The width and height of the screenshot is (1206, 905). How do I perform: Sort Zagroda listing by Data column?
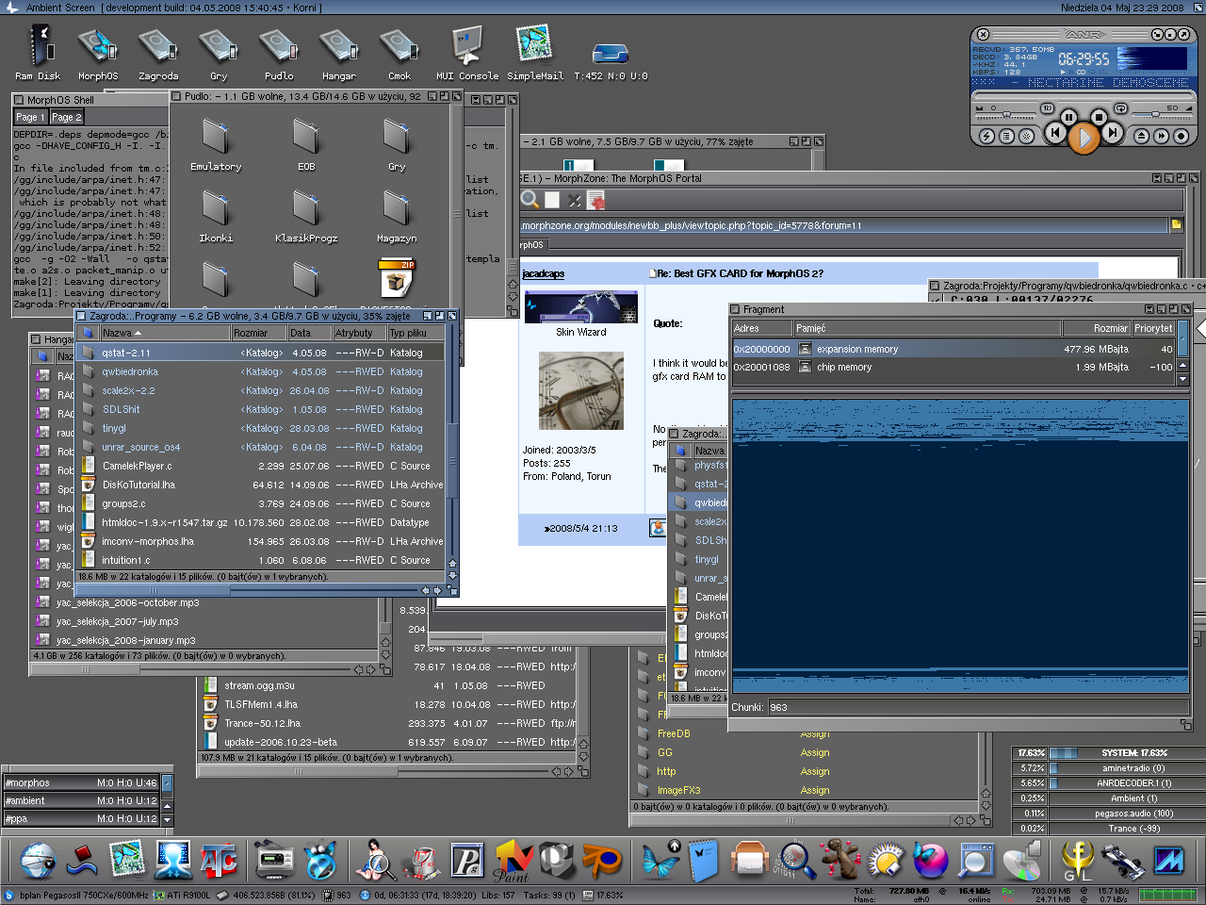(x=310, y=333)
